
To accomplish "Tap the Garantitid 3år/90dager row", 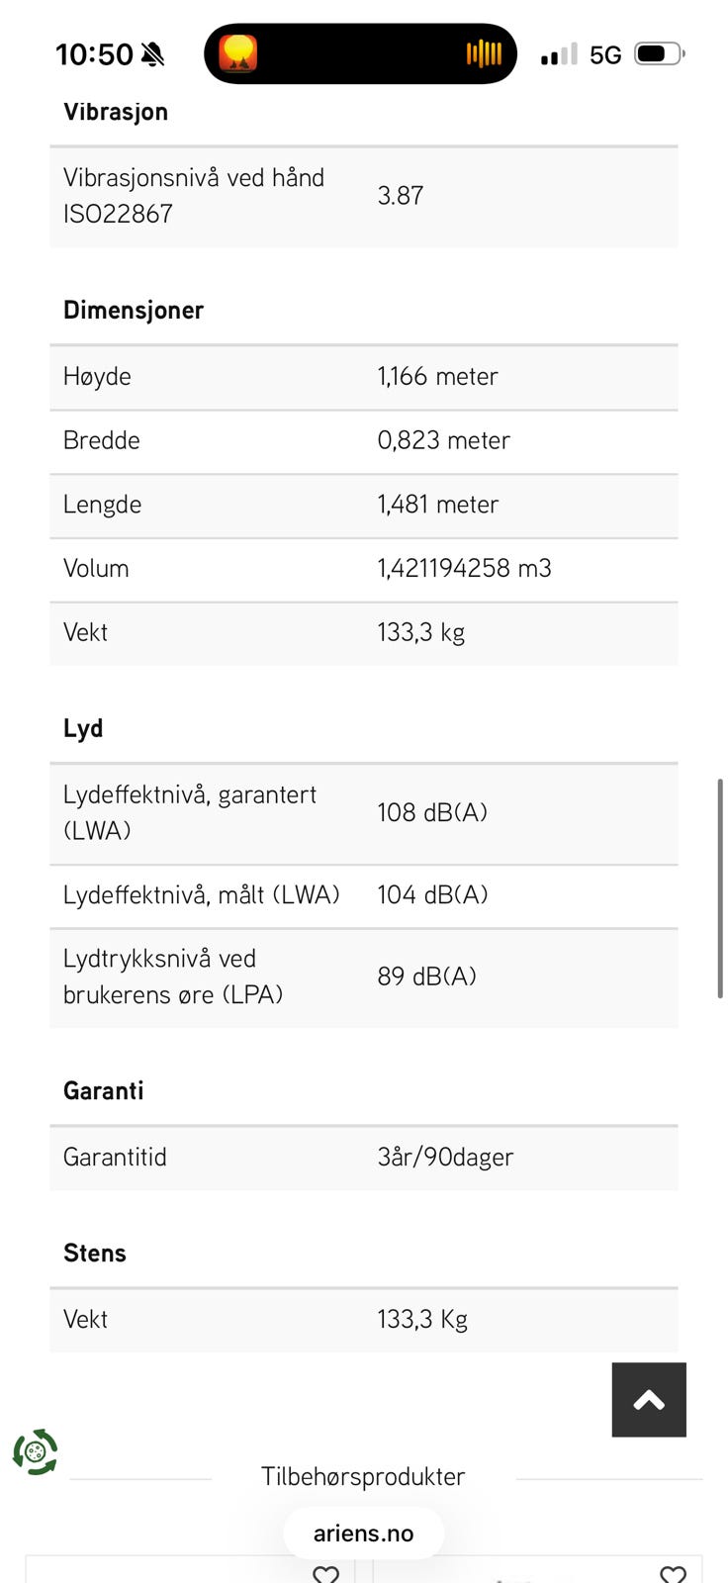I will 363,1157.
